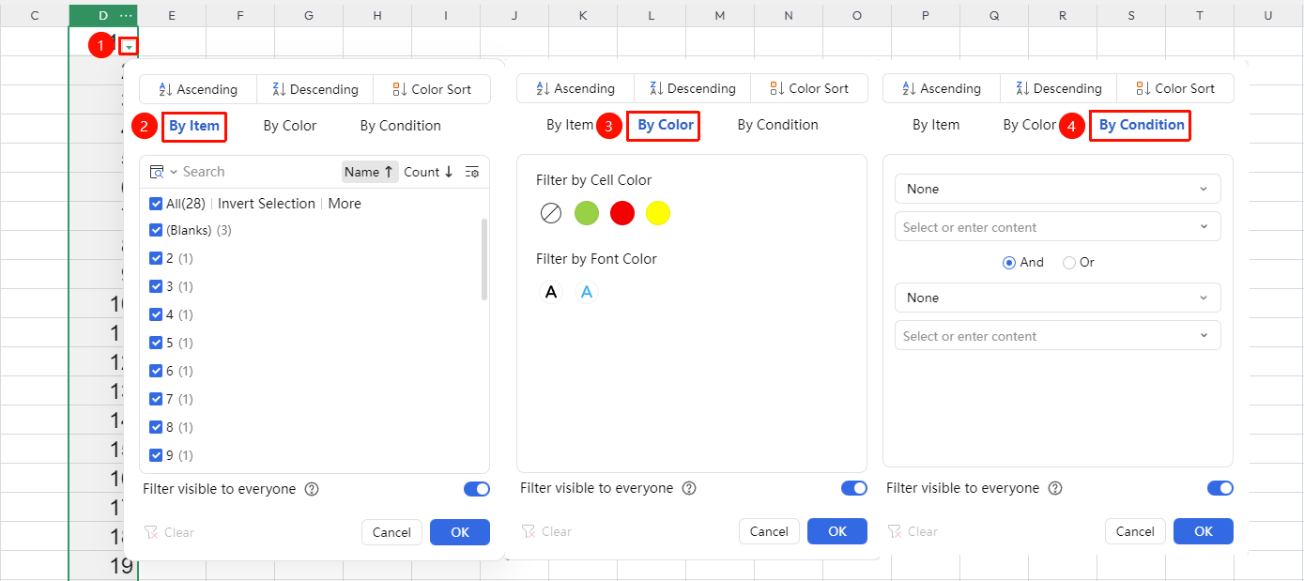Uncheck the checkbox for item 5
The image size is (1304, 581).
coord(156,343)
